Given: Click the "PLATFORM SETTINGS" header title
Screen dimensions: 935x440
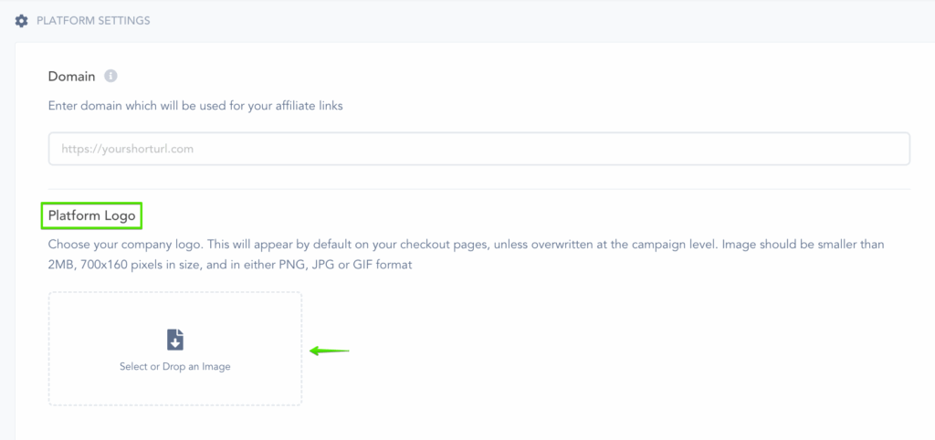Looking at the screenshot, I should [x=93, y=20].
